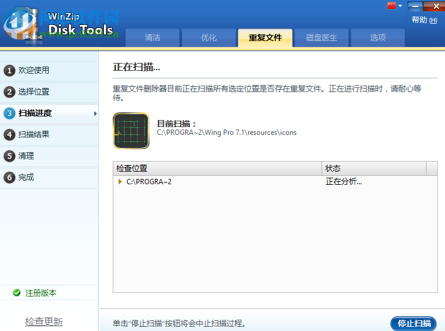This screenshot has height=331, width=445.
Task: Select the C:\PROGRA~2 location entry
Action: point(149,182)
